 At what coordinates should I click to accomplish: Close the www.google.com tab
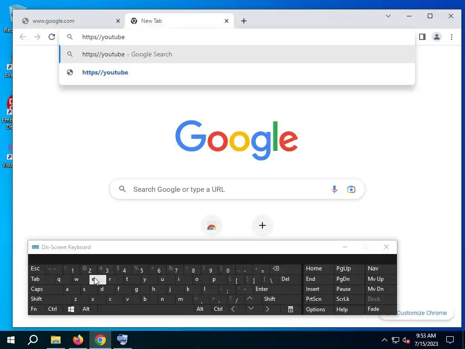point(118,21)
